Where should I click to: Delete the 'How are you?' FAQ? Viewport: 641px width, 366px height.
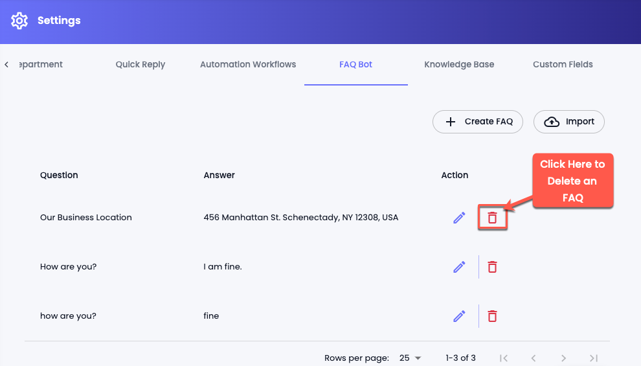coord(492,267)
